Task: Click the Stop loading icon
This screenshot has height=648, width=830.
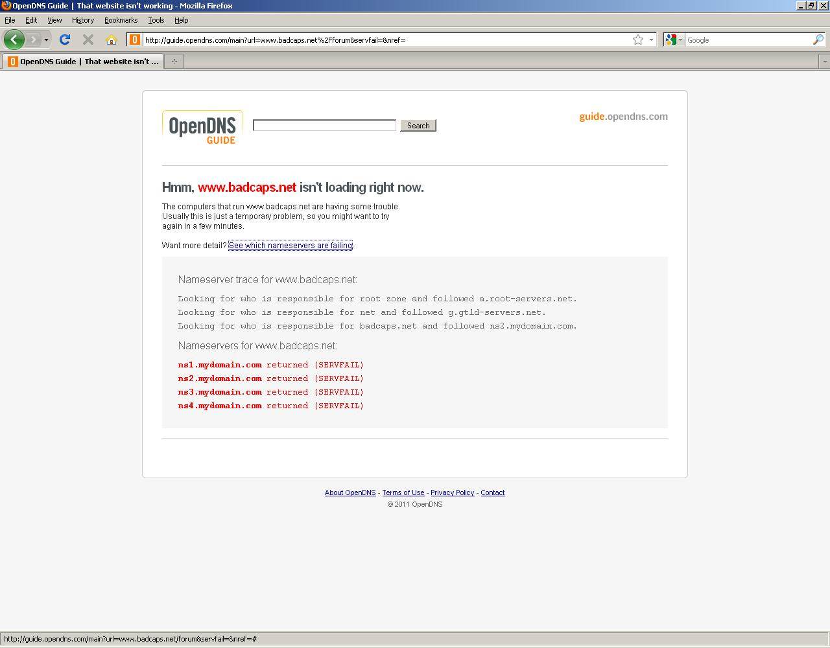Action: point(88,40)
